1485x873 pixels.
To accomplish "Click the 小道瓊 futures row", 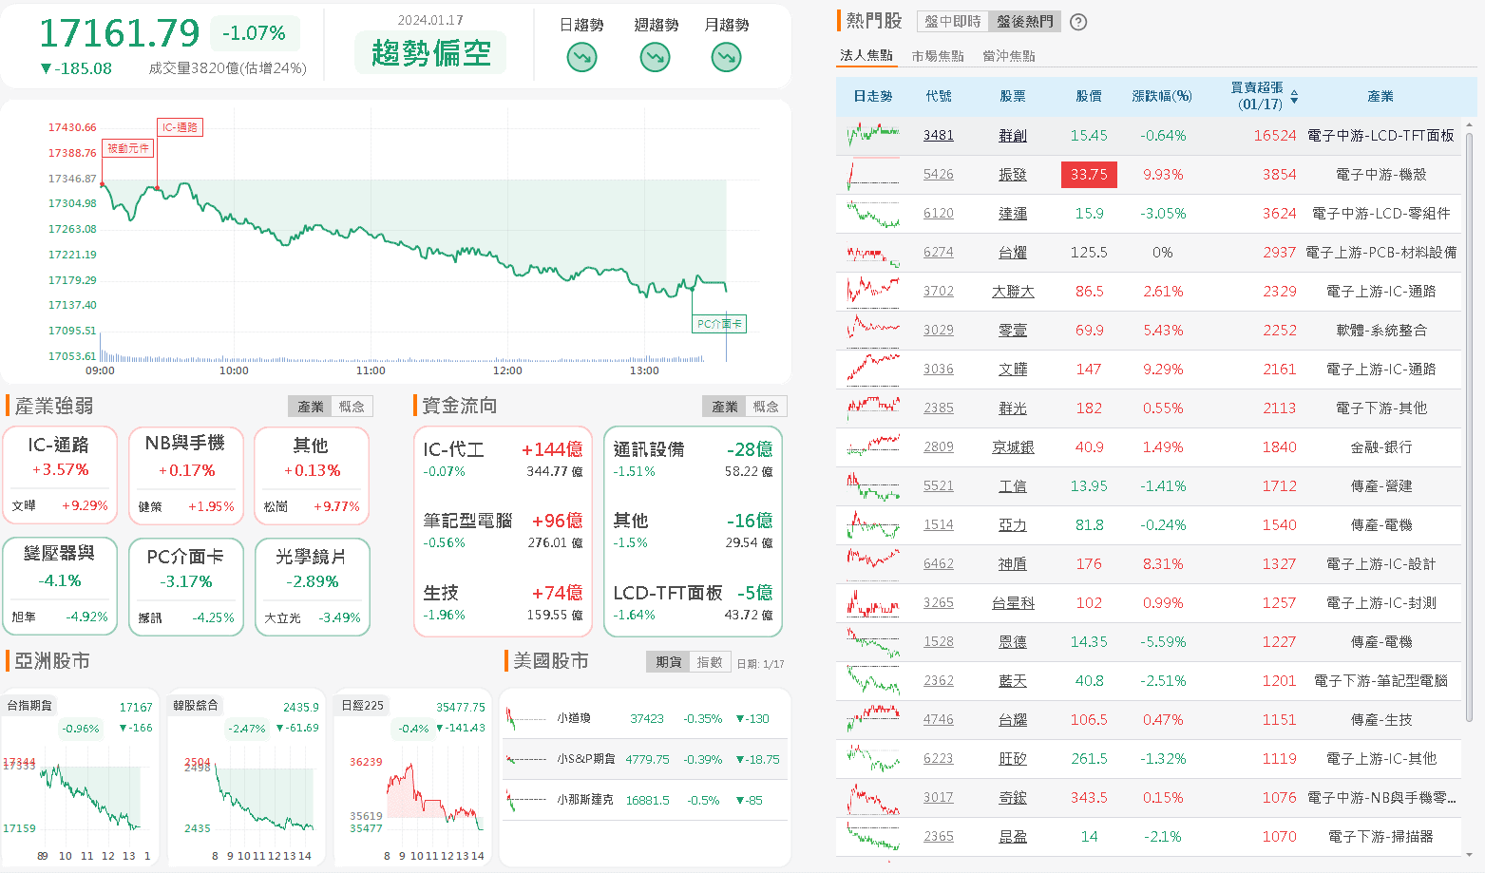I will (x=645, y=718).
